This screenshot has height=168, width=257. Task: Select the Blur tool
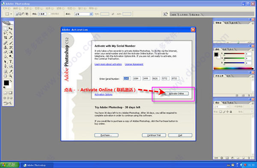(6, 56)
